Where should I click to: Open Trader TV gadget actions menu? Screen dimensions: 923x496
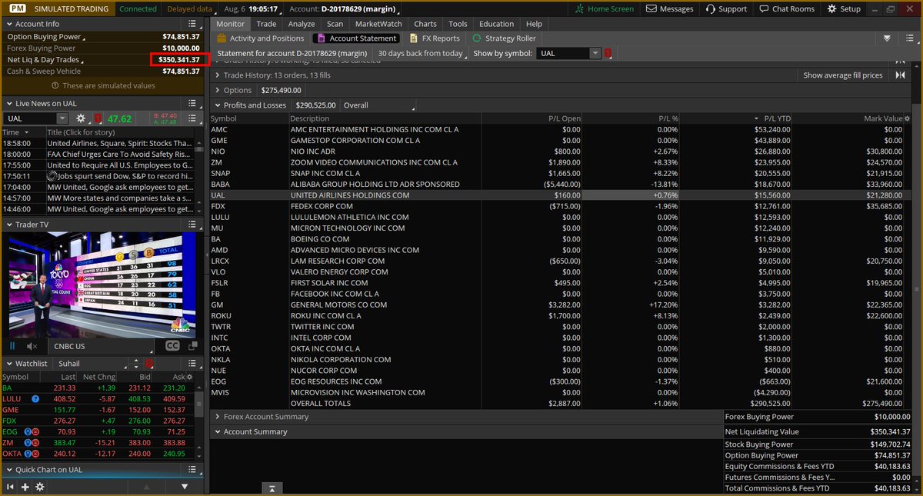194,225
